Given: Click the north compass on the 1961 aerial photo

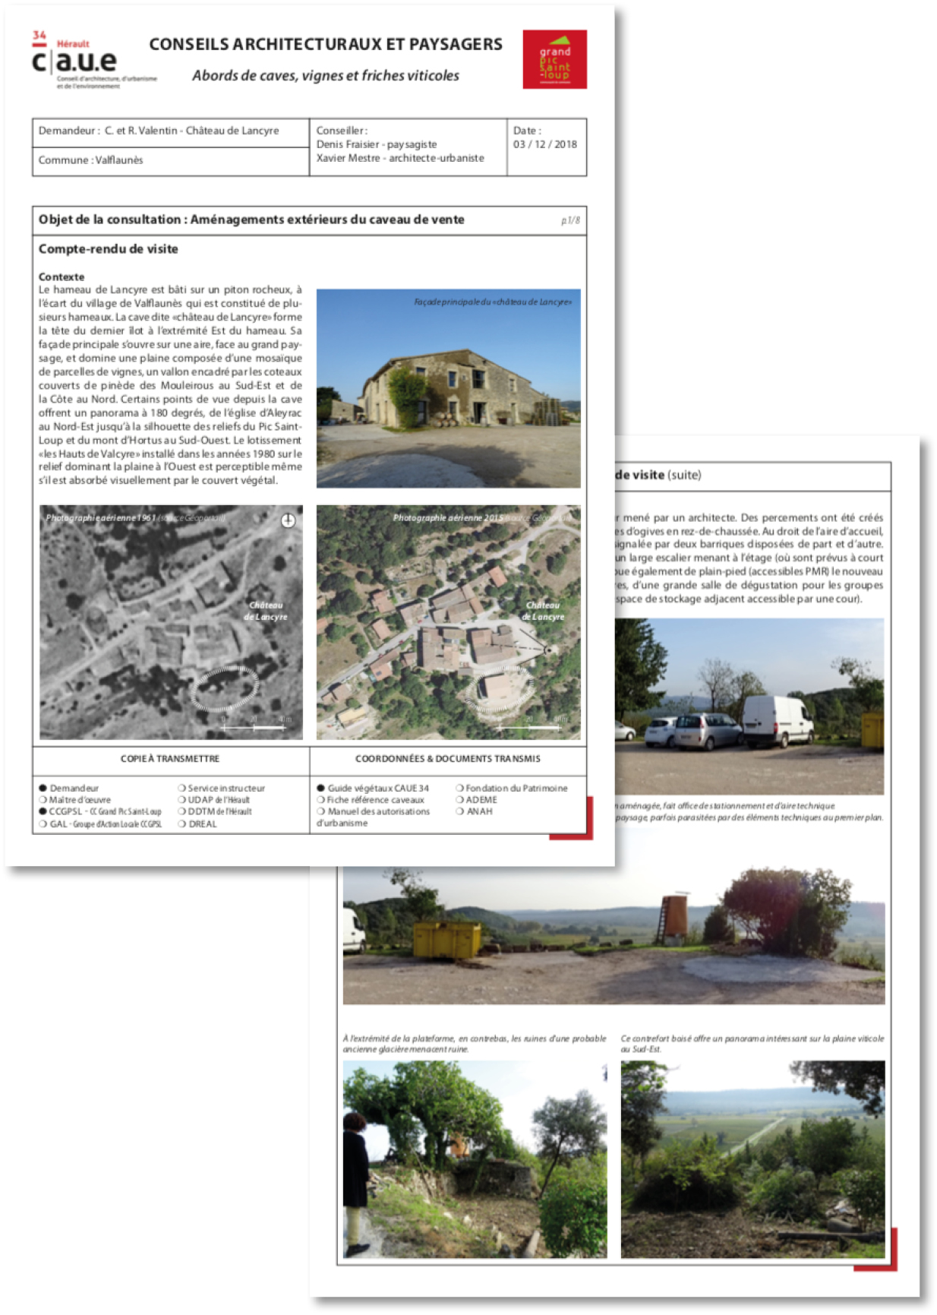Looking at the screenshot, I should click(288, 520).
